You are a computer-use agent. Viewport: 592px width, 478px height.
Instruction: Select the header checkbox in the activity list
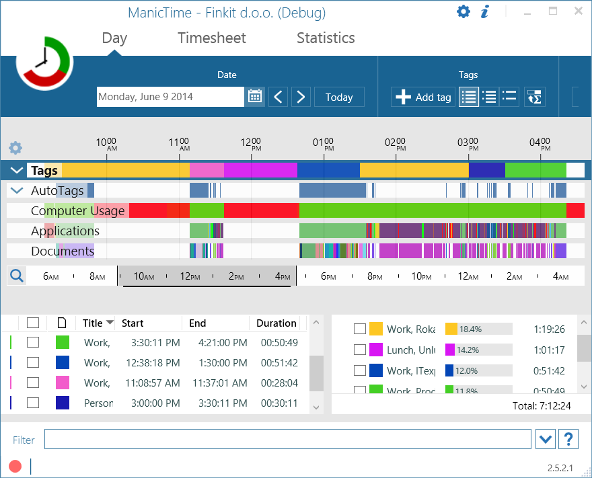point(33,323)
